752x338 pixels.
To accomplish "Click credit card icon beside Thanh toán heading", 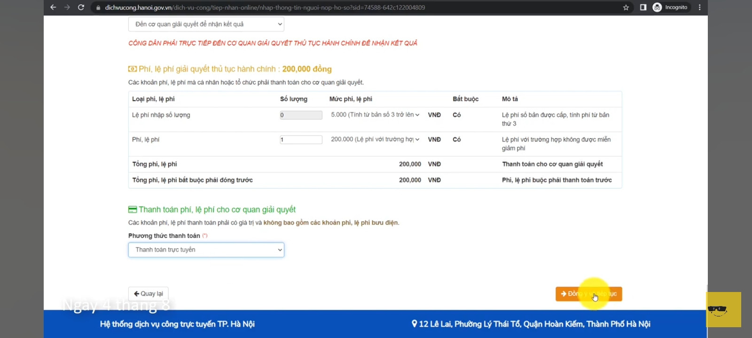I will (133, 210).
